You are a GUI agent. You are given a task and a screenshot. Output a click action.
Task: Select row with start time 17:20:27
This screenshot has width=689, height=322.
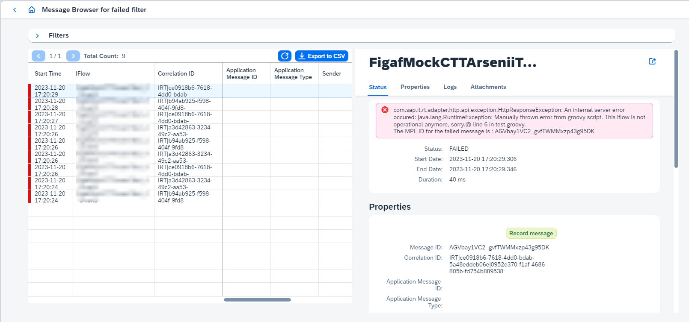click(x=190, y=117)
